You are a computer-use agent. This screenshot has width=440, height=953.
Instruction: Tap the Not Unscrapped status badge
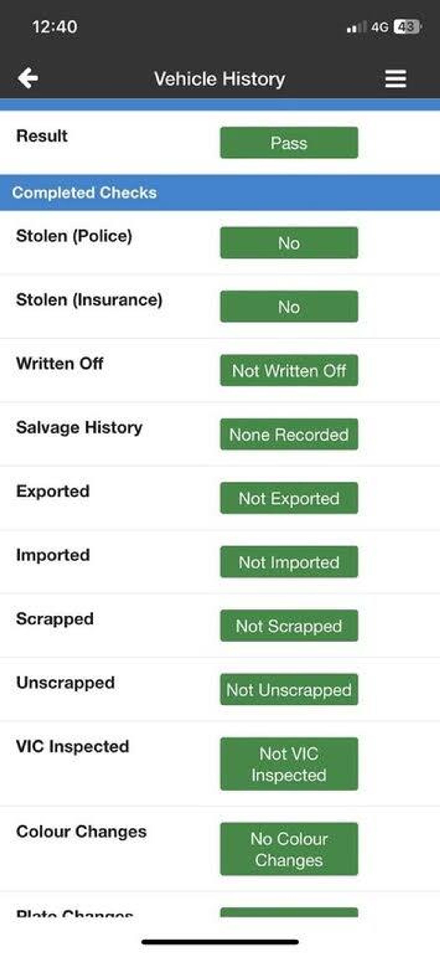[289, 690]
